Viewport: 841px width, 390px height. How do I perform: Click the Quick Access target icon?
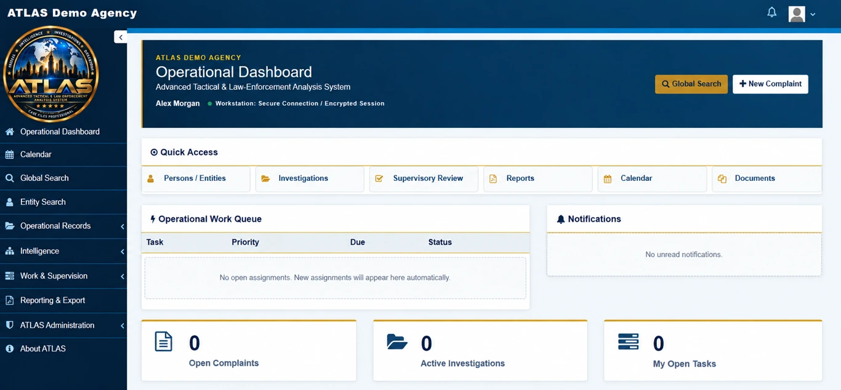[154, 152]
